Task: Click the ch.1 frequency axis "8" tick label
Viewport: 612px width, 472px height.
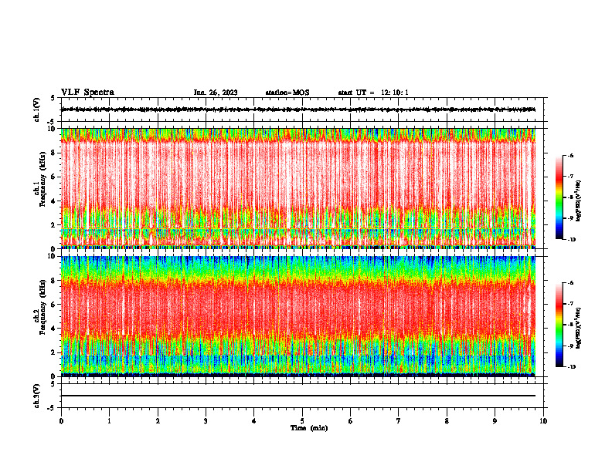Action: tap(54, 153)
